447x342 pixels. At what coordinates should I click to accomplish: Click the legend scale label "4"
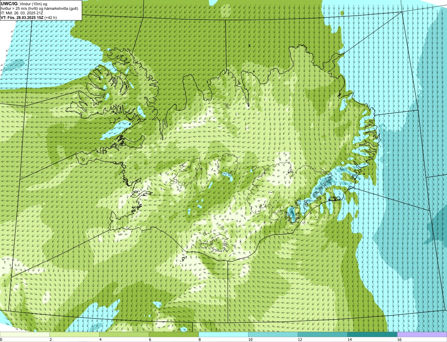coord(100,340)
